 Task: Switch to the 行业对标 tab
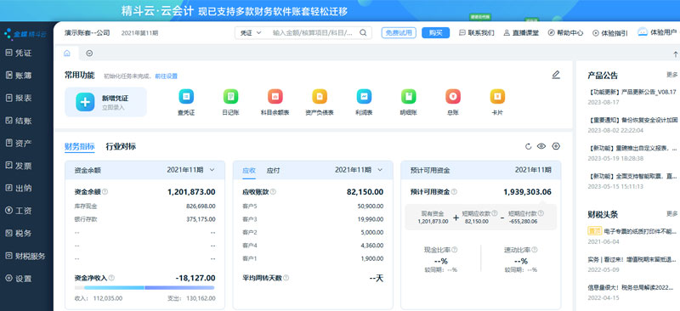tap(121, 146)
